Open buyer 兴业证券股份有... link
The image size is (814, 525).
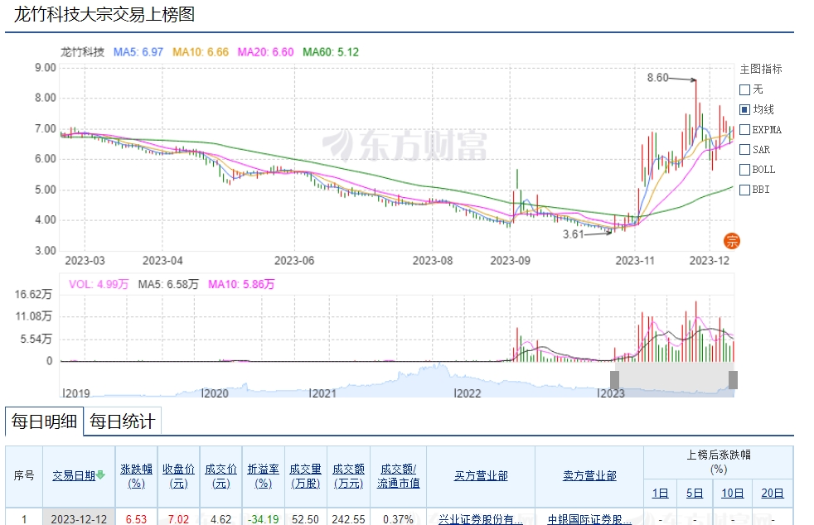(481, 519)
